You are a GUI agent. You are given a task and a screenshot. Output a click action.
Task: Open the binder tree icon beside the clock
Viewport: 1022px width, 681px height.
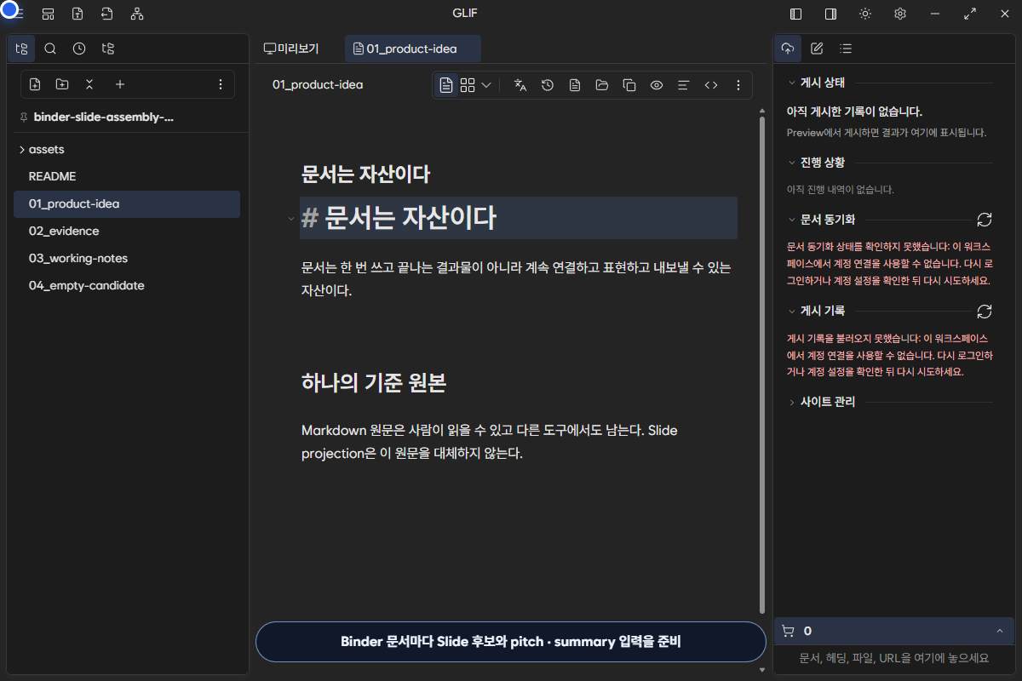pyautogui.click(x=108, y=49)
